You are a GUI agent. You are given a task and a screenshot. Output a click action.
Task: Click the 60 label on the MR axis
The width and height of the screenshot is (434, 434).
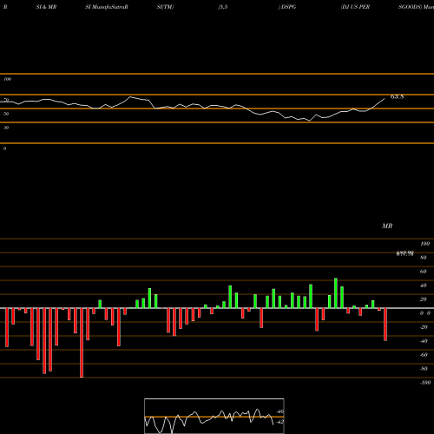pos(424,272)
